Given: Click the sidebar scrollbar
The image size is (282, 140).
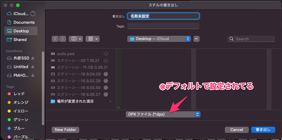Looking at the screenshot, I should point(43,89).
